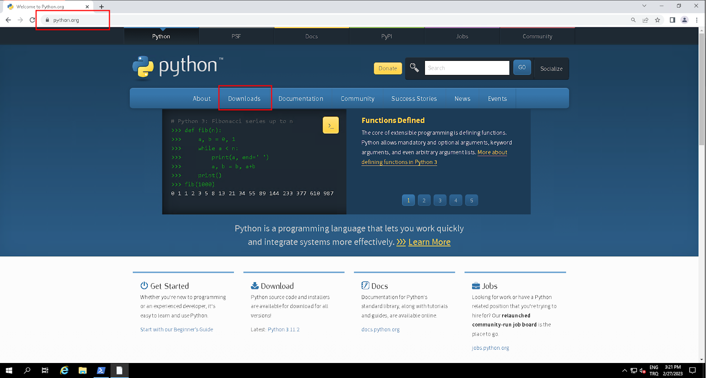Image resolution: width=706 pixels, height=378 pixels.
Task: Open the Downloads menu
Action: 244,98
